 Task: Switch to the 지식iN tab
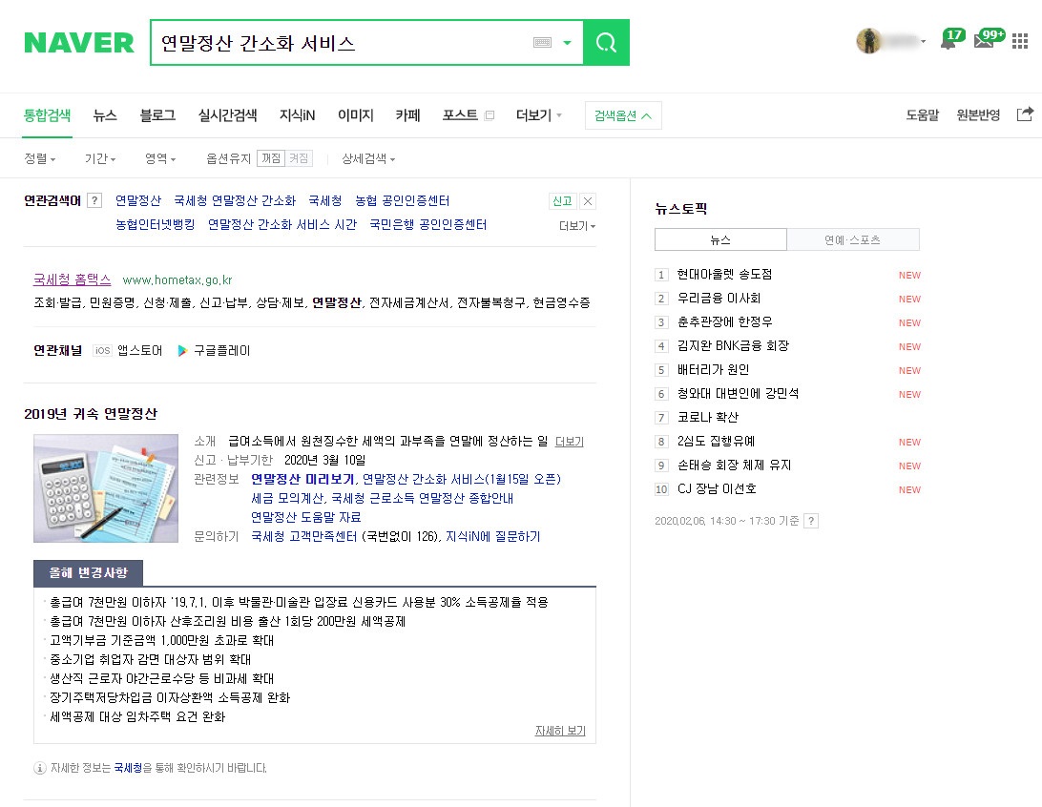coord(297,114)
